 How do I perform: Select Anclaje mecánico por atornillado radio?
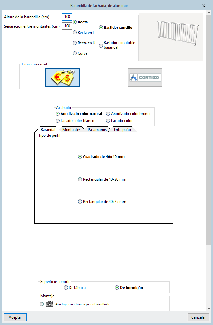click(x=42, y=304)
